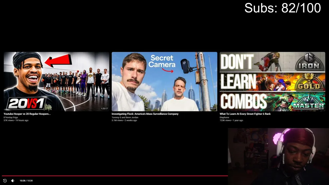This screenshot has height=185, width=329.
Task: Click the 1:25:17 duration badge
Action: pos(104,109)
